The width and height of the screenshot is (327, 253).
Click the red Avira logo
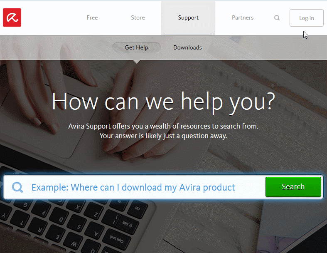pos(12,17)
